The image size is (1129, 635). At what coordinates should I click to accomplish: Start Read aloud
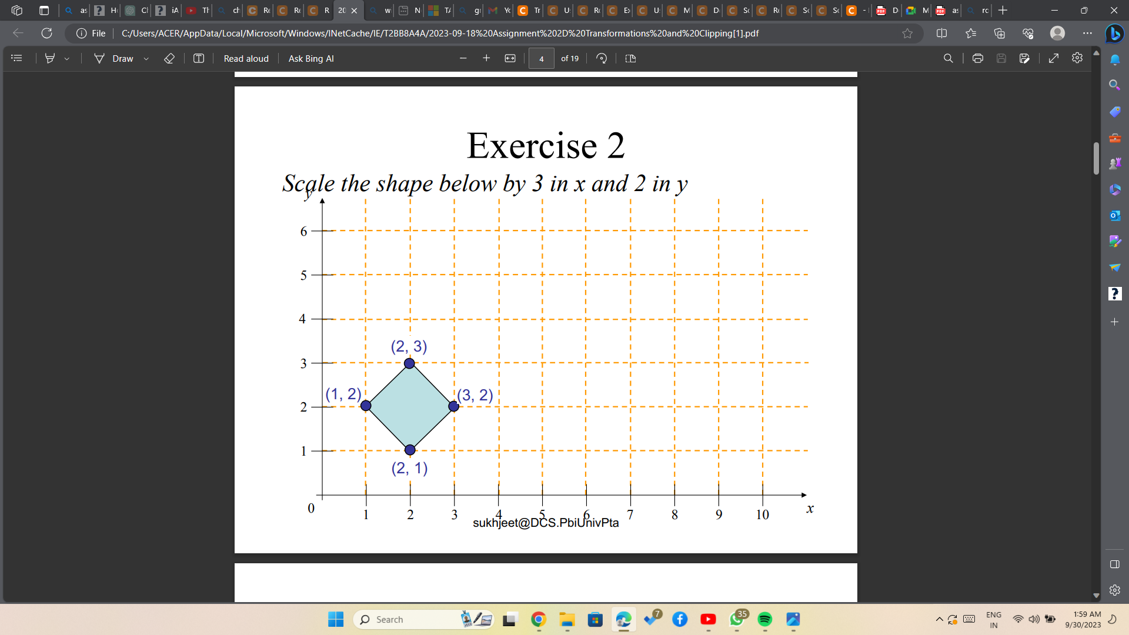[246, 58]
